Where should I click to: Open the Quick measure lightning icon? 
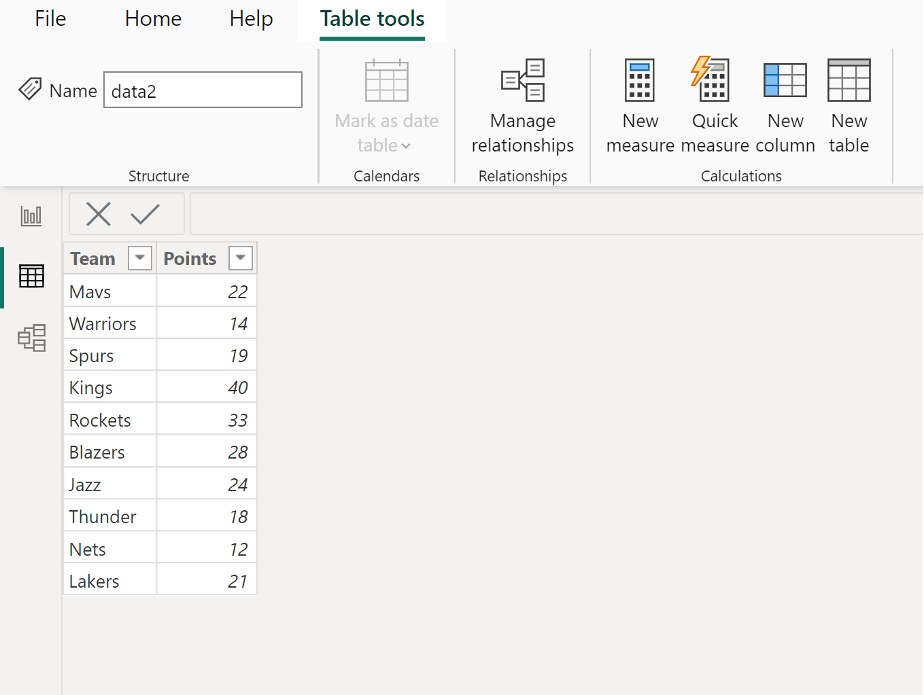click(x=711, y=80)
